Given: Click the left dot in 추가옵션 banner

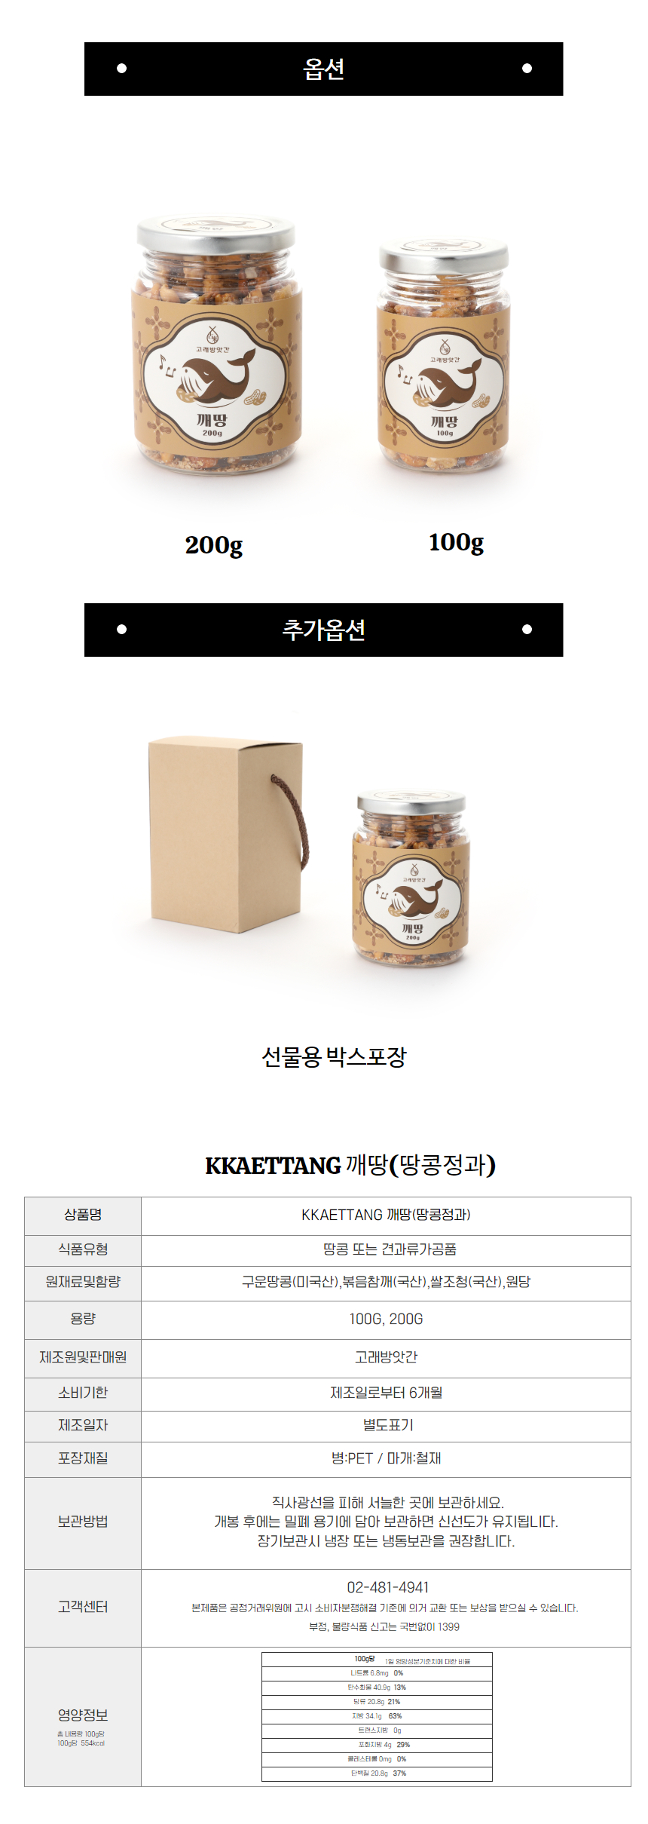Looking at the screenshot, I should pos(121,630).
